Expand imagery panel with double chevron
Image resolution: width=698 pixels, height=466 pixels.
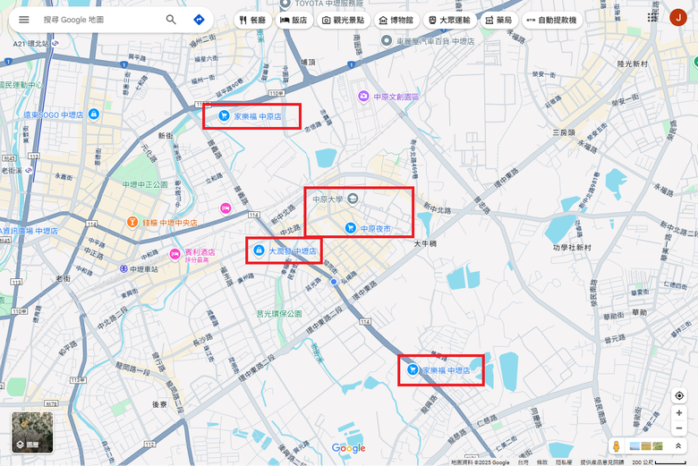[678, 445]
